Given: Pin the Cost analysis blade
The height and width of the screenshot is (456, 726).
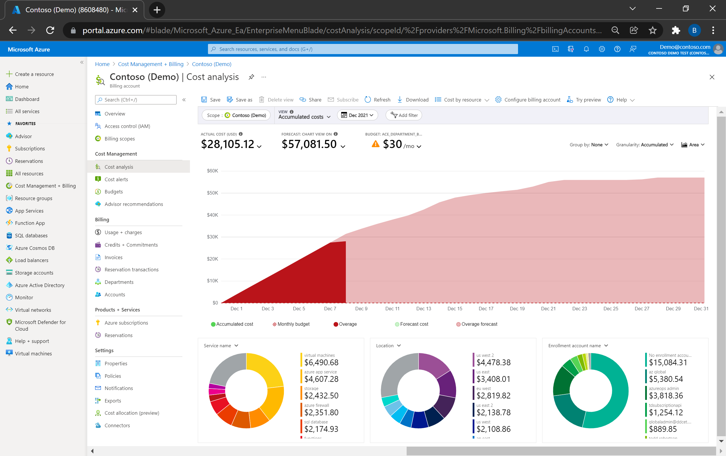Looking at the screenshot, I should pos(251,77).
